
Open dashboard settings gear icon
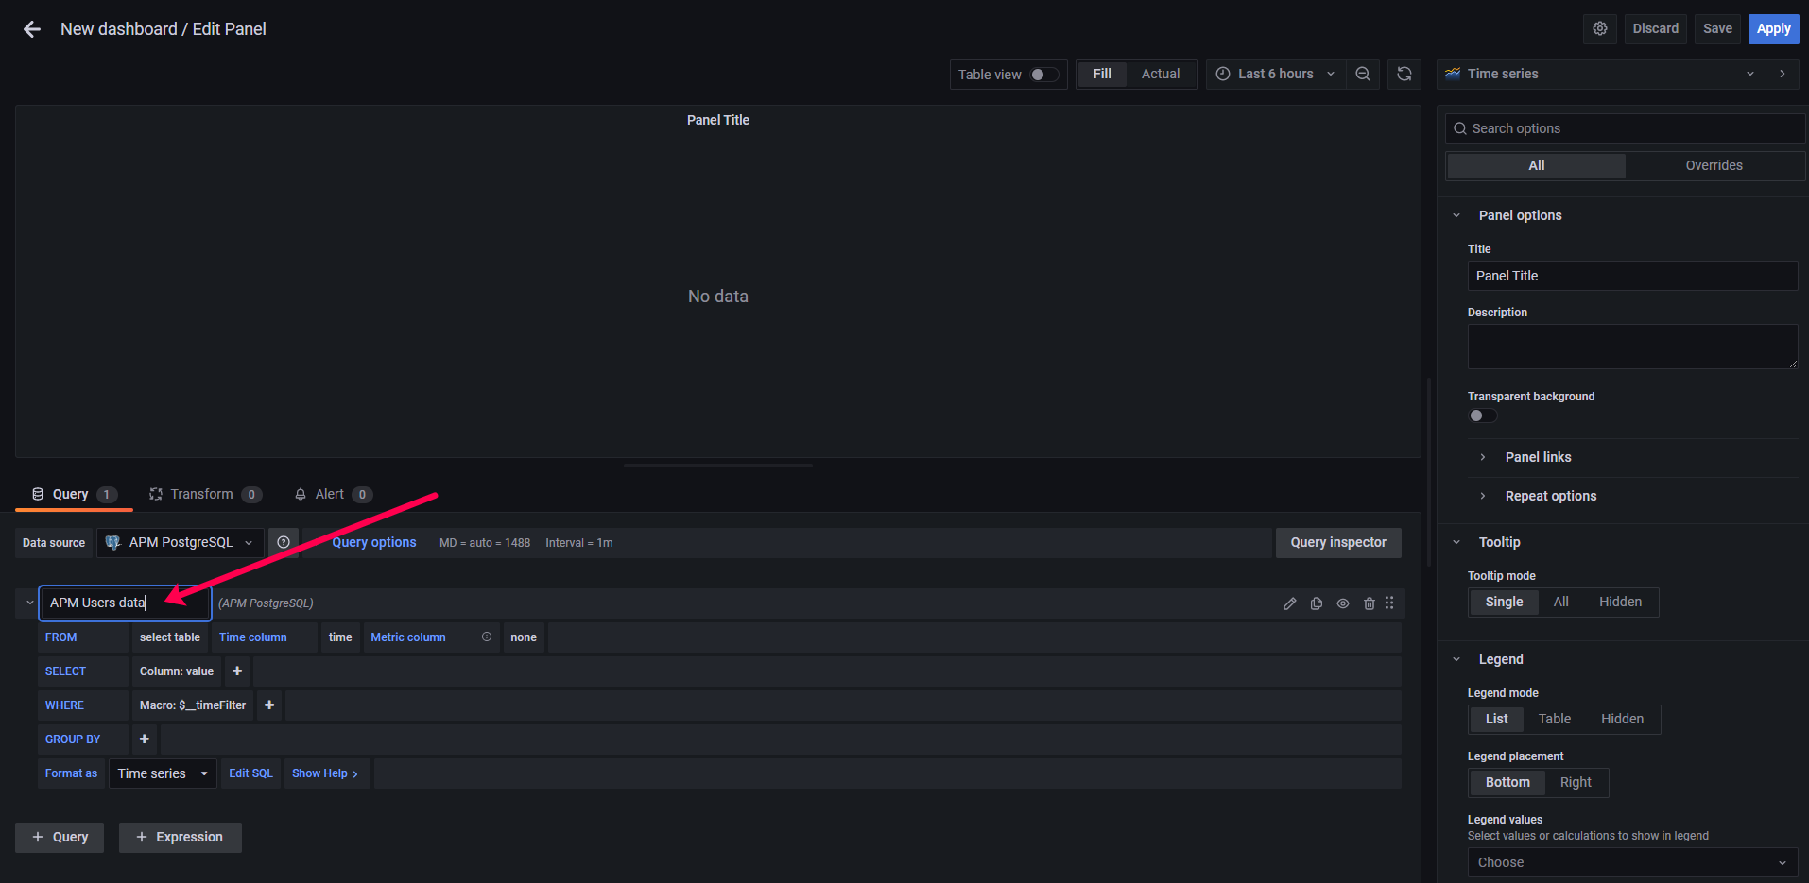tap(1599, 28)
